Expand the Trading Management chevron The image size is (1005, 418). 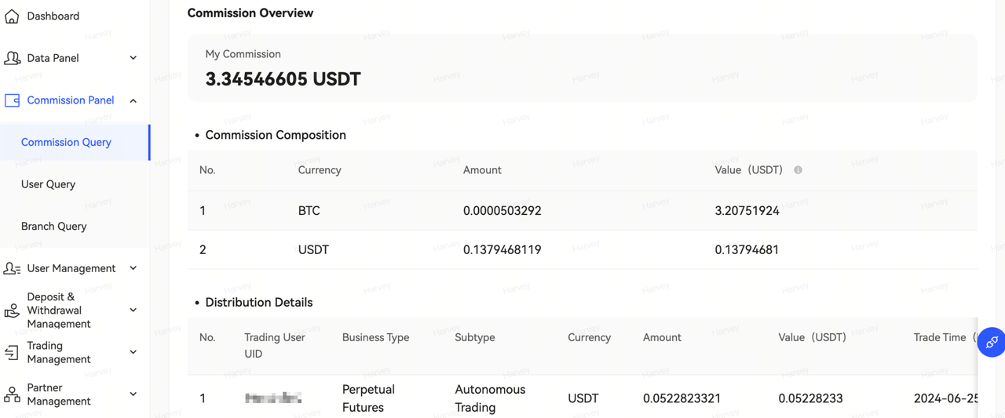[133, 352]
